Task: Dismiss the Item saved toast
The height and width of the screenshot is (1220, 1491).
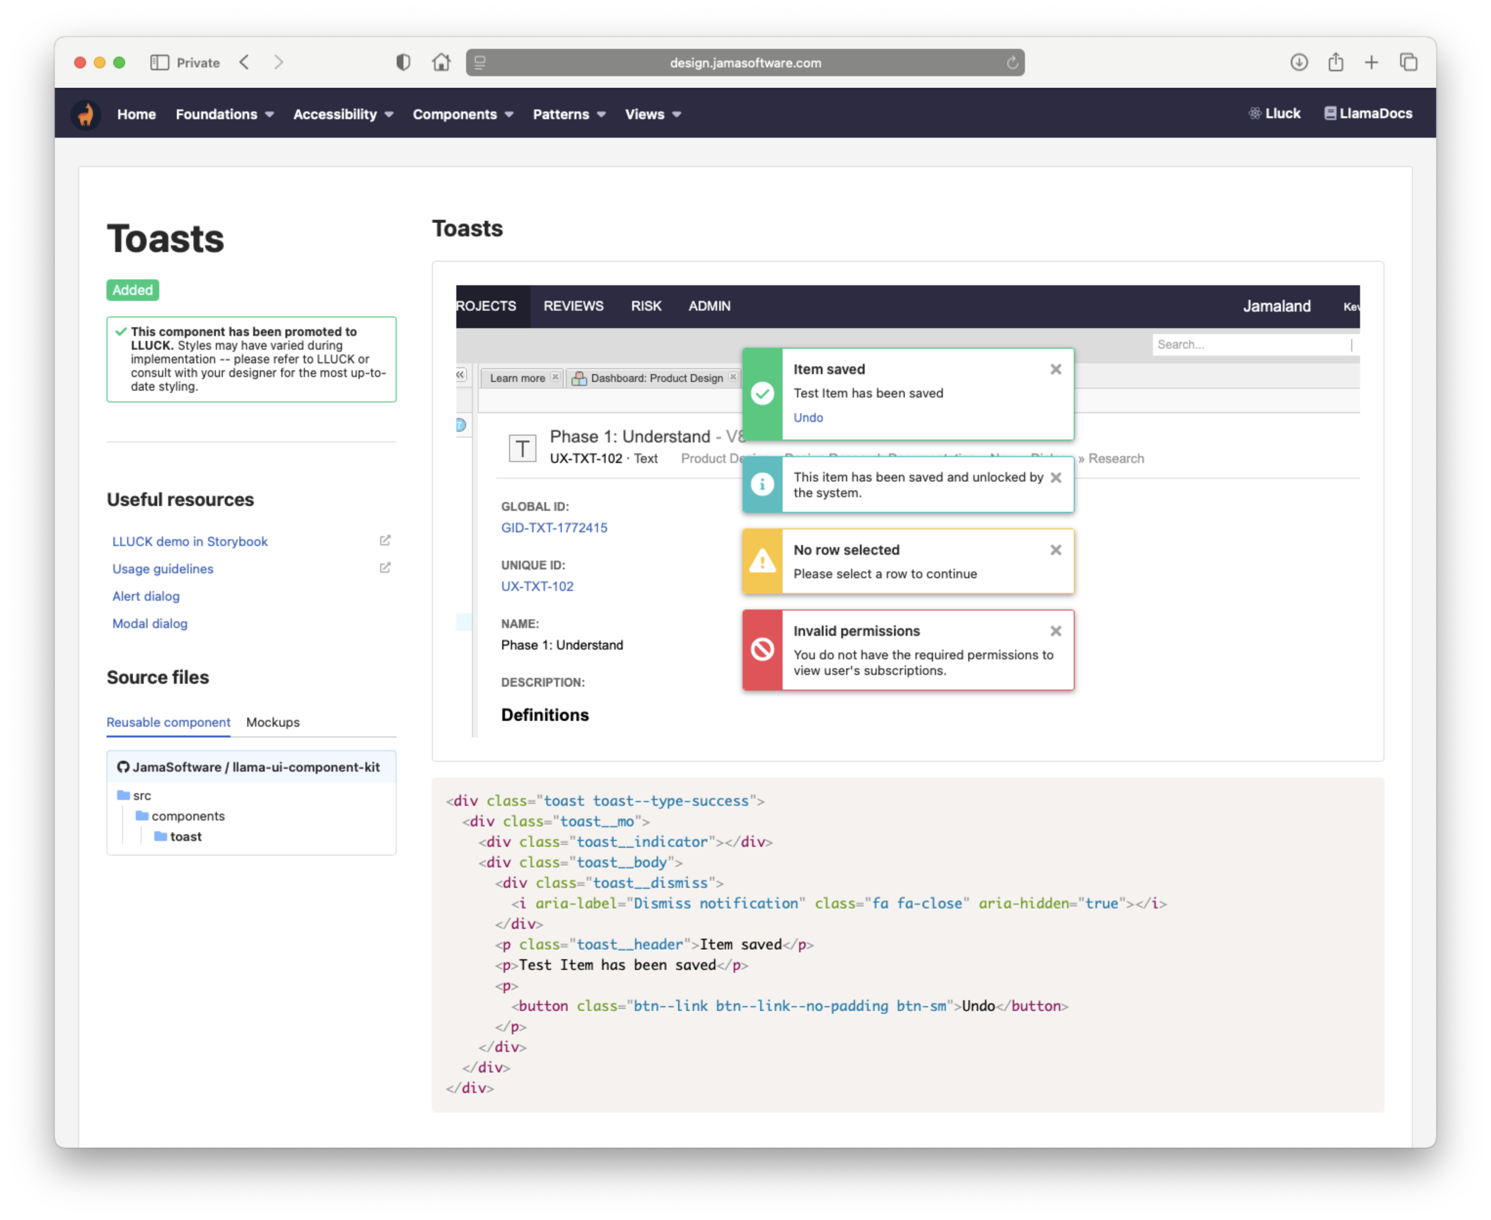Action: click(1055, 369)
